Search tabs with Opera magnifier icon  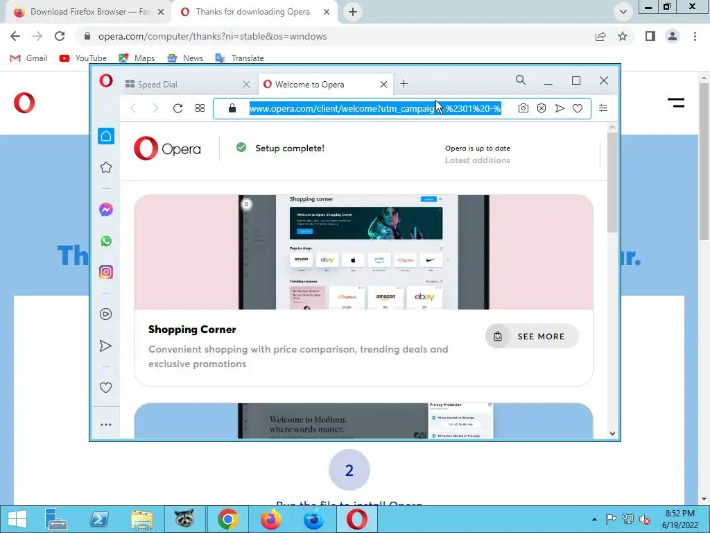point(521,81)
